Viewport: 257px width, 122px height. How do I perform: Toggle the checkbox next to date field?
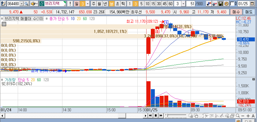232,4
